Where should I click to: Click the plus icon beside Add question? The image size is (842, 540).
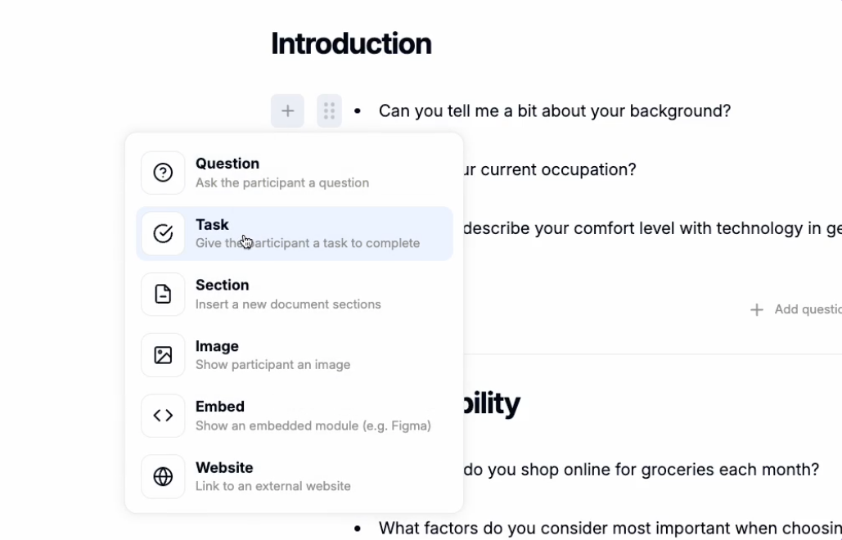[757, 310]
